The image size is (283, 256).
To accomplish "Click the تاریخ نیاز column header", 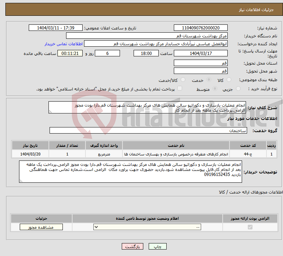I will (30, 145).
